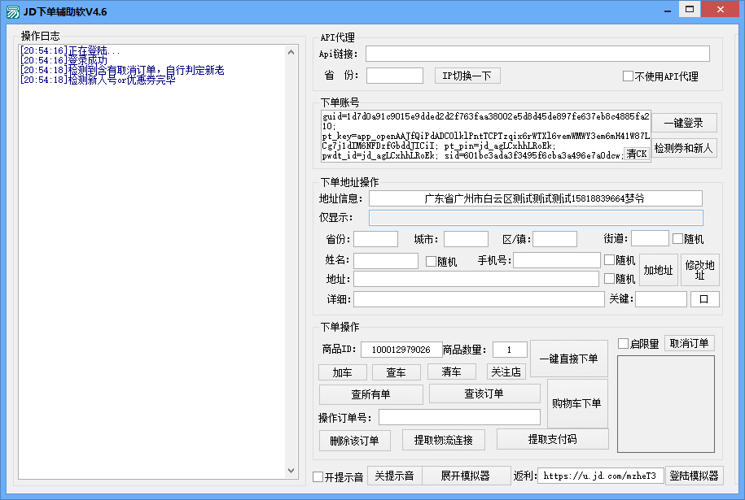
Task: Check the 开提示音 option
Action: pos(318,477)
